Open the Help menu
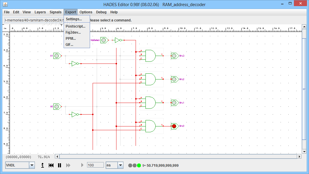Viewport: 309px width, 174px height. point(114,12)
